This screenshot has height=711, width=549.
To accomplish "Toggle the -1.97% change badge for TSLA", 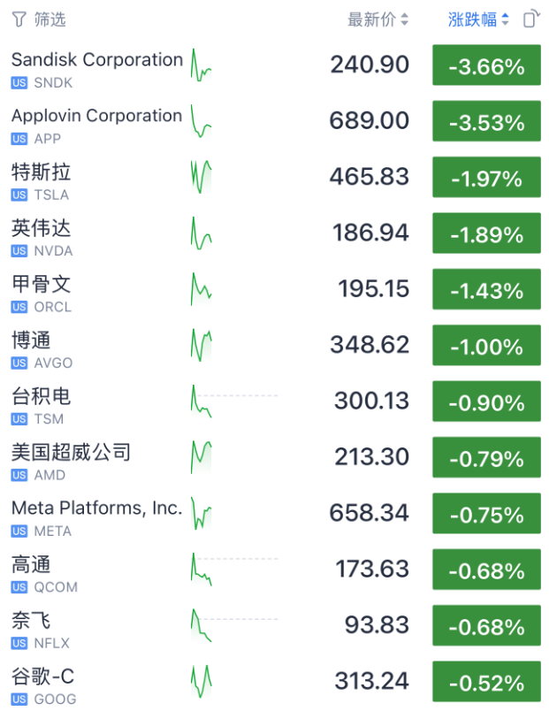I will click(486, 178).
